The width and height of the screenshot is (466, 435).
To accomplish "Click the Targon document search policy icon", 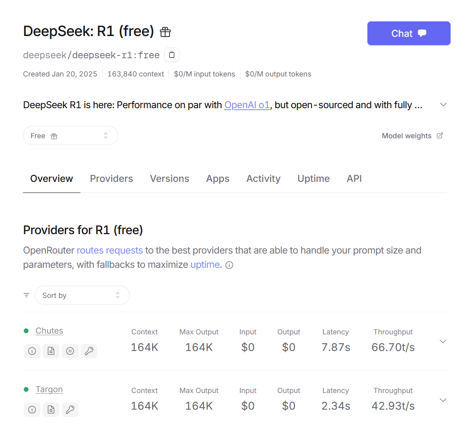I will (51, 410).
